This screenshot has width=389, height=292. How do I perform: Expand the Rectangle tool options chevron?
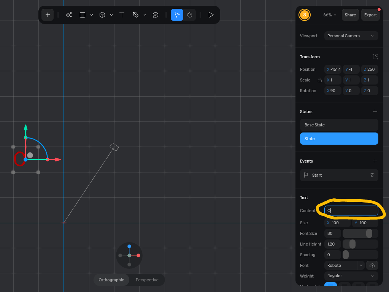[92, 15]
